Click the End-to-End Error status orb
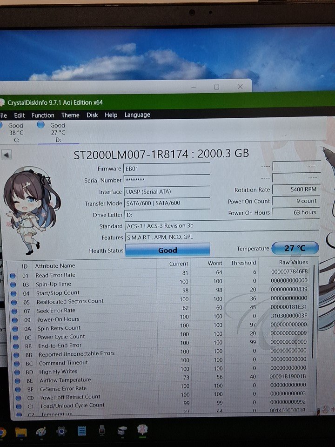 16,346
